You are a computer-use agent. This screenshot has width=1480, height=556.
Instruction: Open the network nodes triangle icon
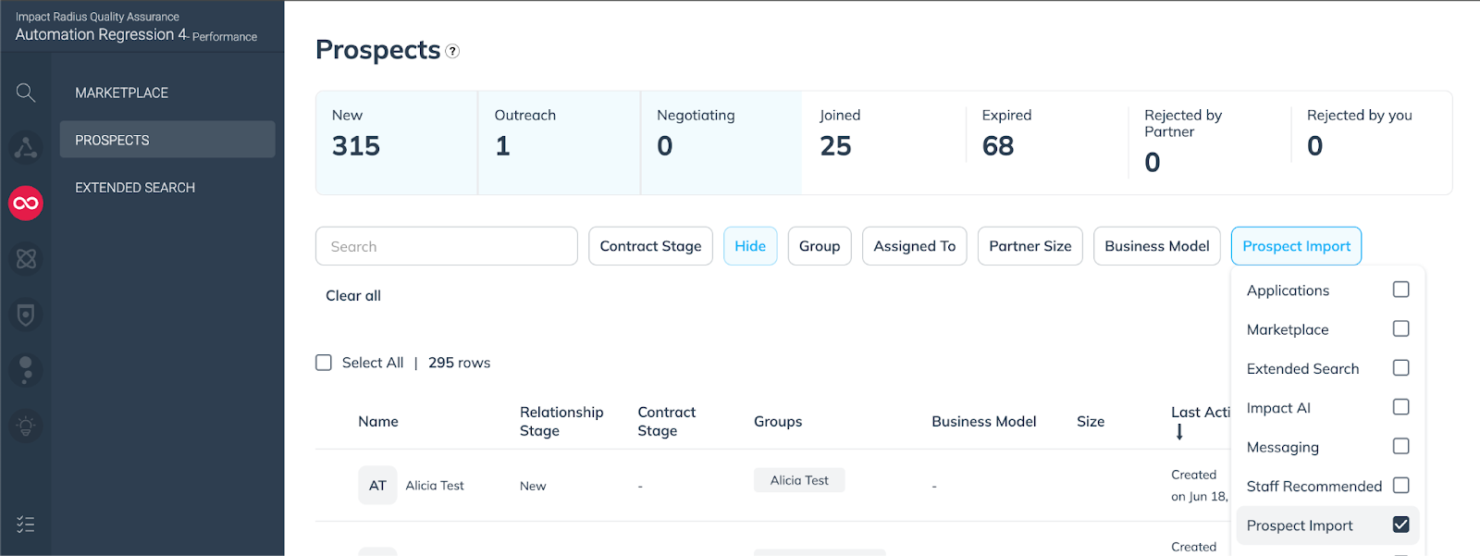(26, 148)
